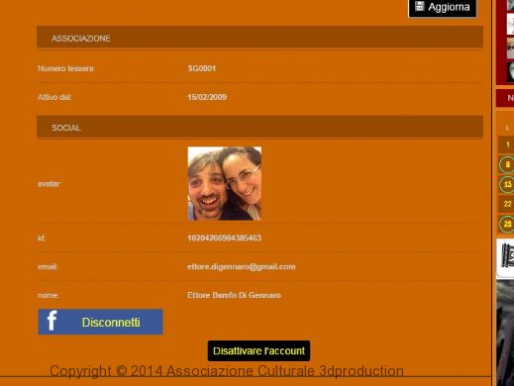The height and width of the screenshot is (386, 514).
Task: Click the Facebook id number value
Action: [x=224, y=238]
